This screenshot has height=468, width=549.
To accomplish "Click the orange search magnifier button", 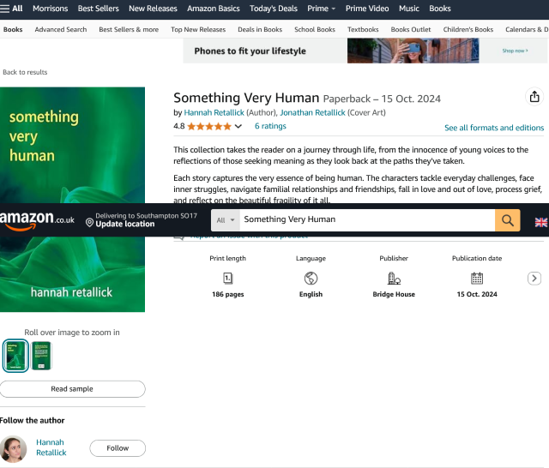I will click(x=508, y=220).
